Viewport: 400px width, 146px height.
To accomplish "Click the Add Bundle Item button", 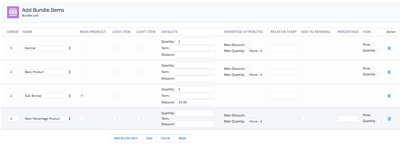I will click(x=126, y=138).
